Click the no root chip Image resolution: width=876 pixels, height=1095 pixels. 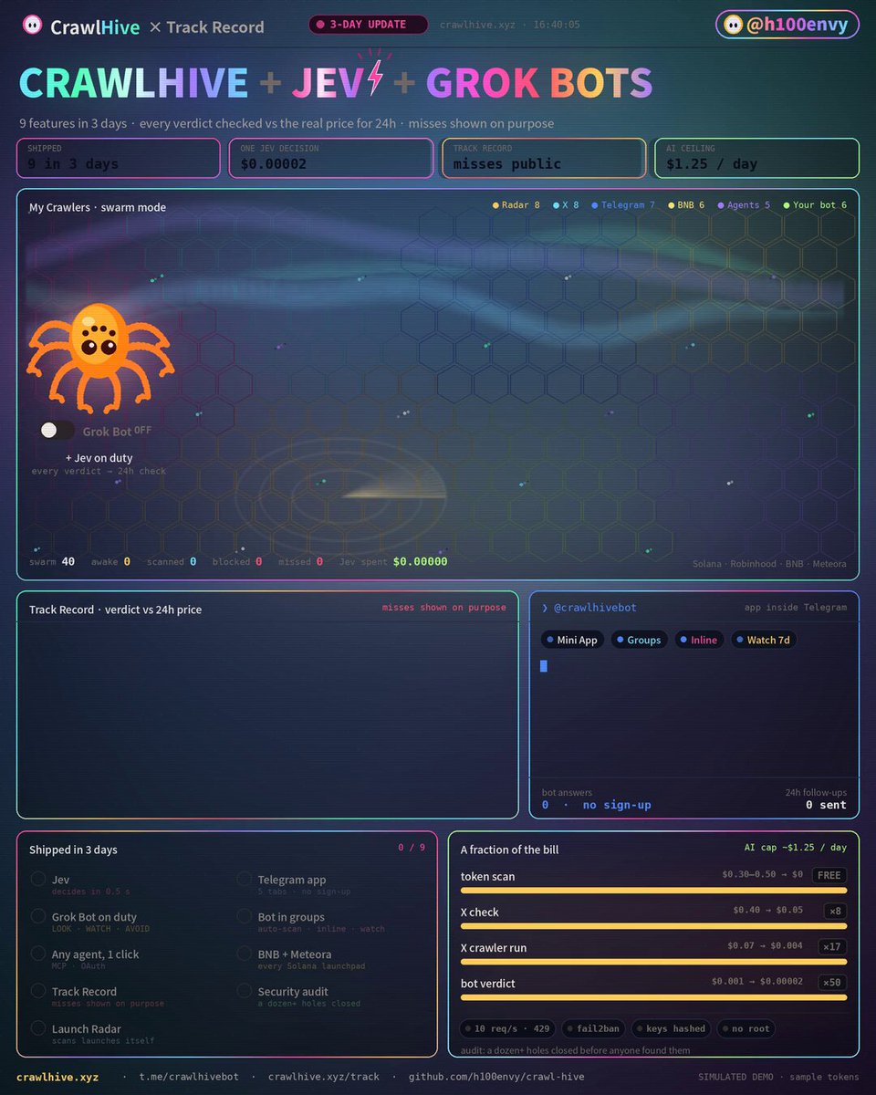pos(747,1028)
